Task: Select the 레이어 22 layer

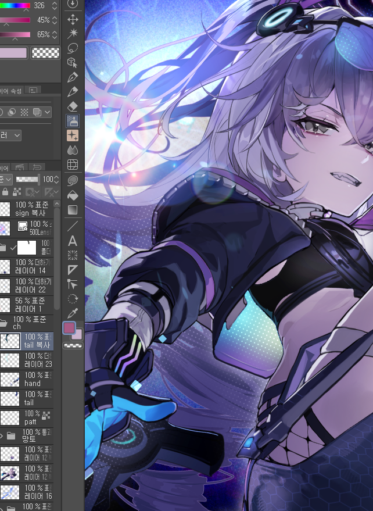Action: coord(26,285)
